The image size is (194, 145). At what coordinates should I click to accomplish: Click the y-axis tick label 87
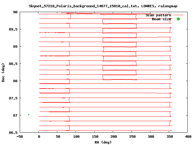pos(15,115)
